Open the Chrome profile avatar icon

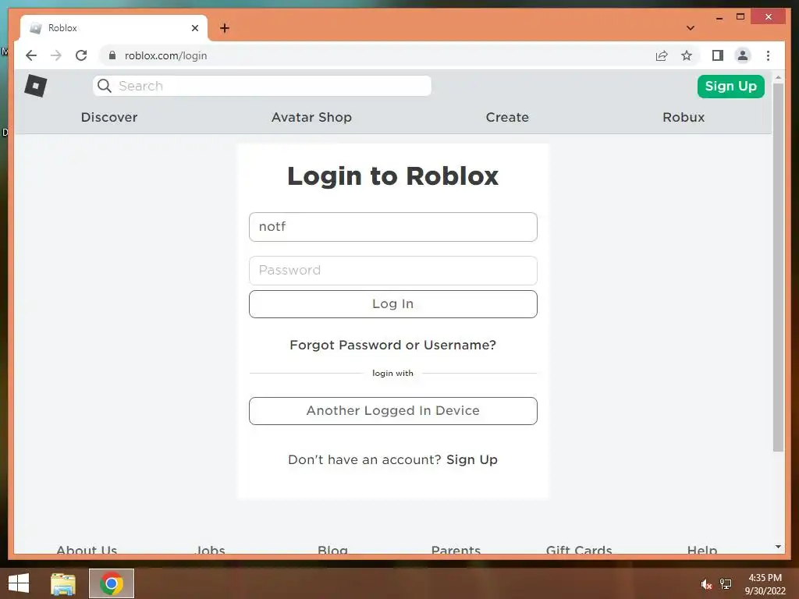(743, 55)
